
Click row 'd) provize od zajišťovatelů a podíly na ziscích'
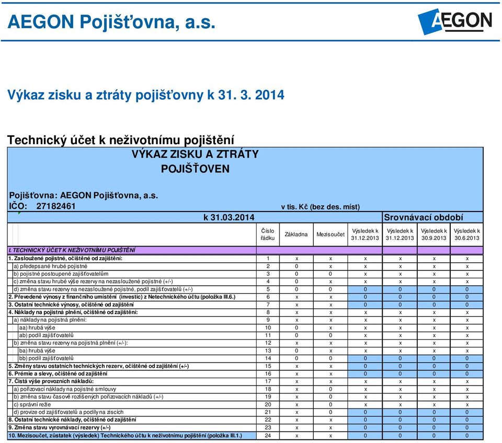245,412
